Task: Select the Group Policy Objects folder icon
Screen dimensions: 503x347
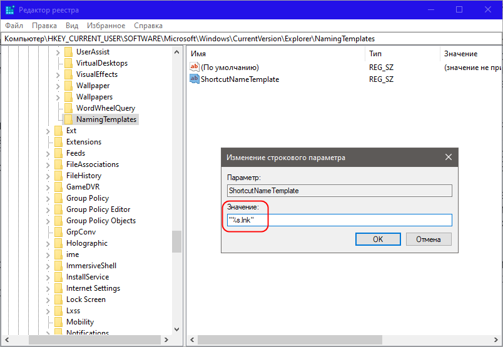Action: pyautogui.click(x=58, y=221)
